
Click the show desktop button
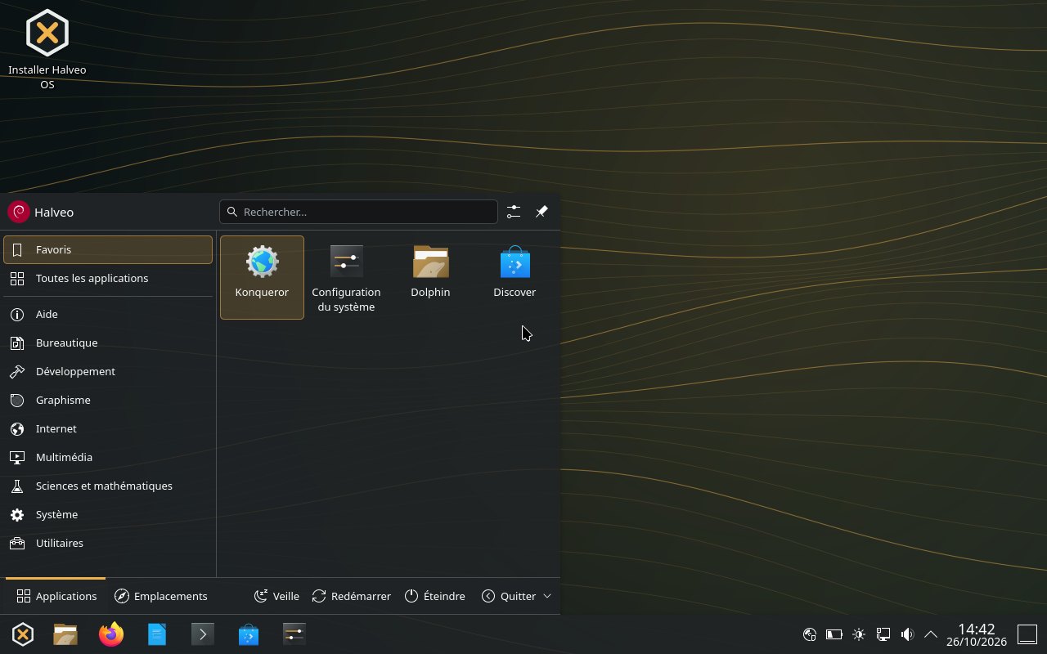1027,634
